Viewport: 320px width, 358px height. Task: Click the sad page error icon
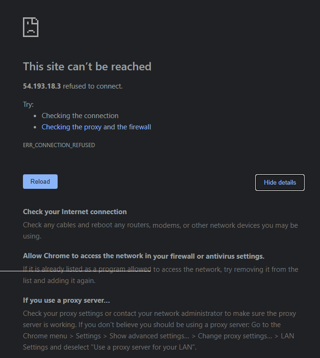pos(31,27)
